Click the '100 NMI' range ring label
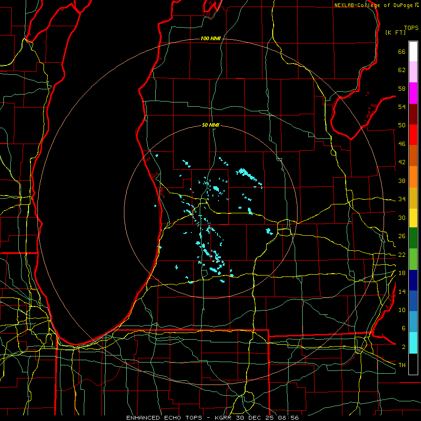Screen dimensions: 421x421 [x=210, y=38]
